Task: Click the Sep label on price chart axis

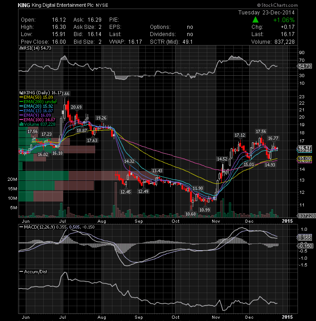Action: point(139,221)
